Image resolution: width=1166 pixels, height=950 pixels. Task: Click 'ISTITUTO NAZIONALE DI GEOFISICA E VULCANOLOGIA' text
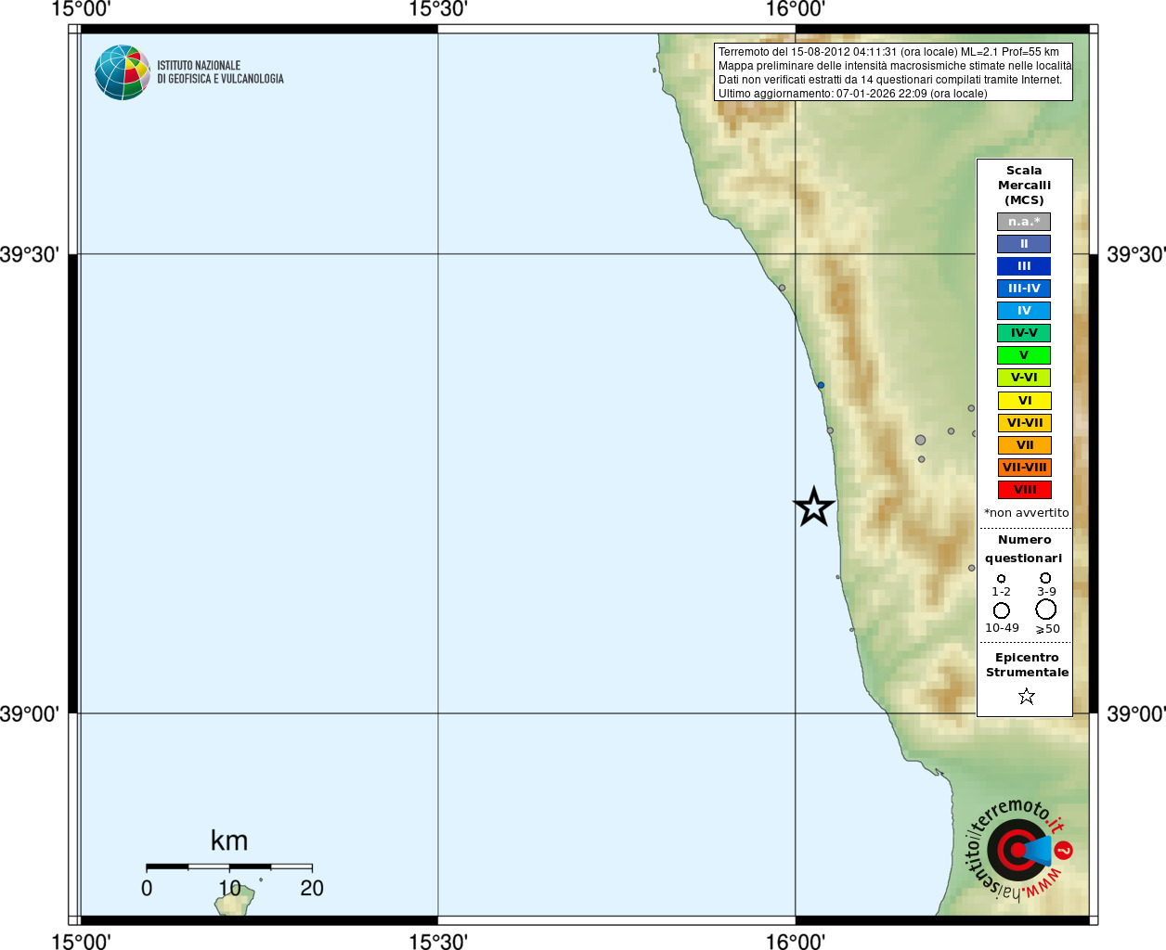tap(220, 72)
